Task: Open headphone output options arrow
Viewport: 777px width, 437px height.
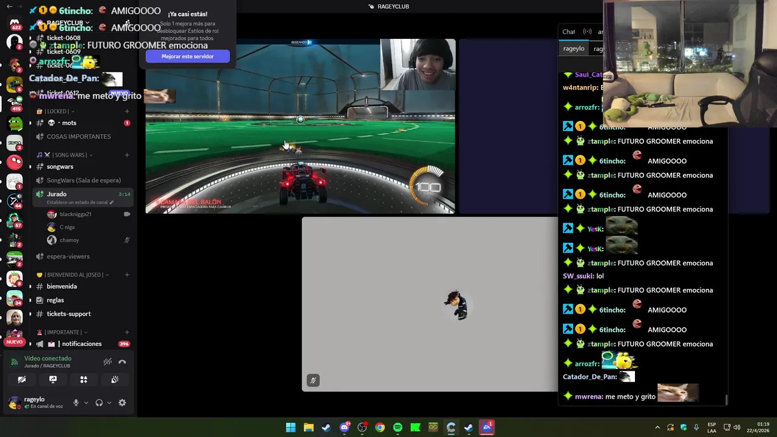Action: (109, 402)
